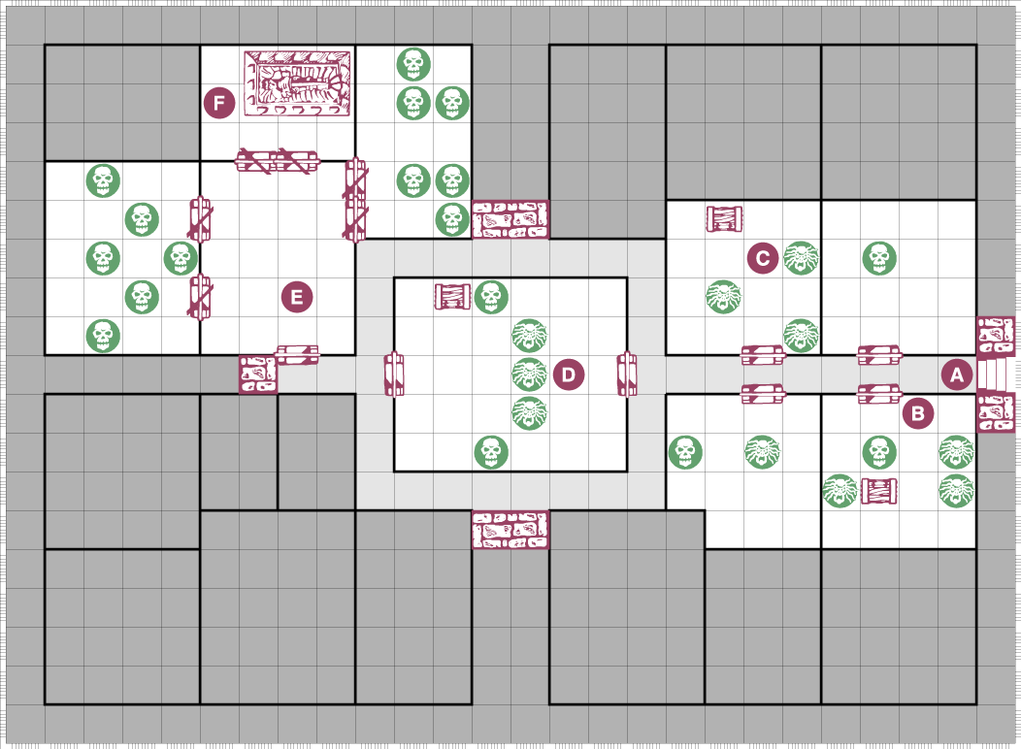Select the lower secret door on room E's right wall
This screenshot has height=749, width=1021.
coord(355,220)
